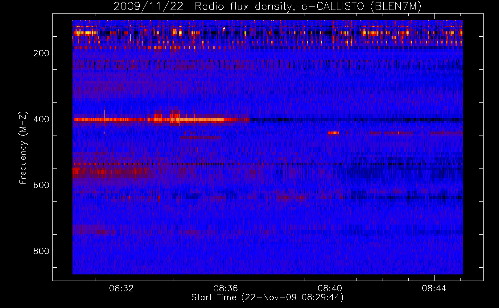Click the 400 frequency tick label
The height and width of the screenshot is (308, 499).
pyautogui.click(x=41, y=119)
